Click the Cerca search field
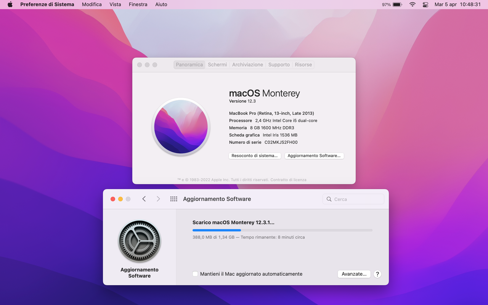488x305 pixels. click(x=353, y=199)
